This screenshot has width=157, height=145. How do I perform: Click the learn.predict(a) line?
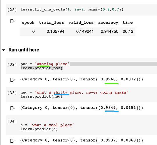click(x=39, y=129)
